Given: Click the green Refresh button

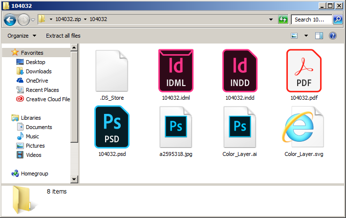Looking at the screenshot, I should click(x=283, y=20).
